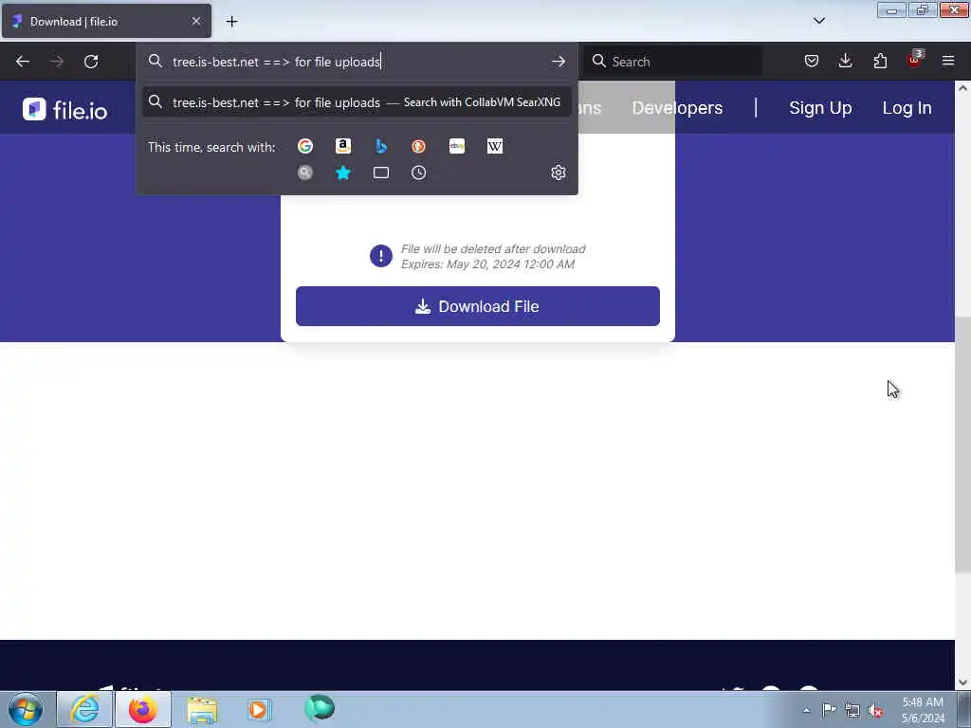Open the taskbar clock showing 5:48 AM
This screenshot has width=971, height=728.
(x=923, y=710)
